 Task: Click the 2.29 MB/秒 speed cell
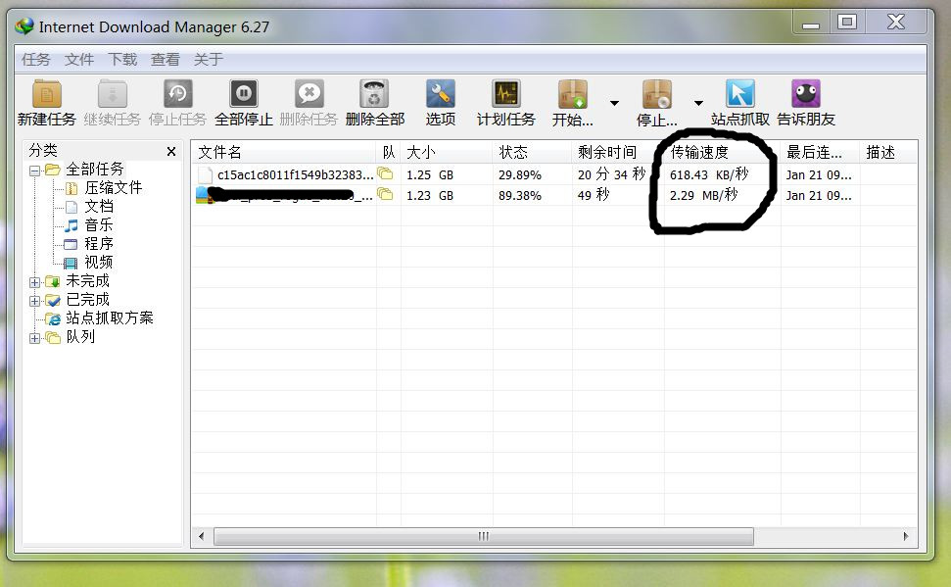pyautogui.click(x=703, y=195)
